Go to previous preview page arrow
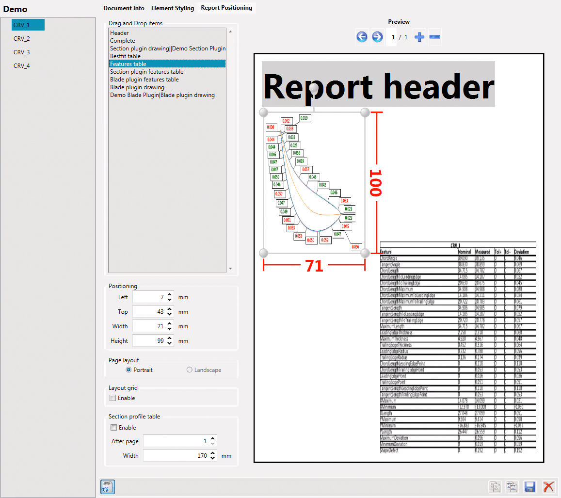Viewport: 561px width, 498px height. click(x=362, y=37)
